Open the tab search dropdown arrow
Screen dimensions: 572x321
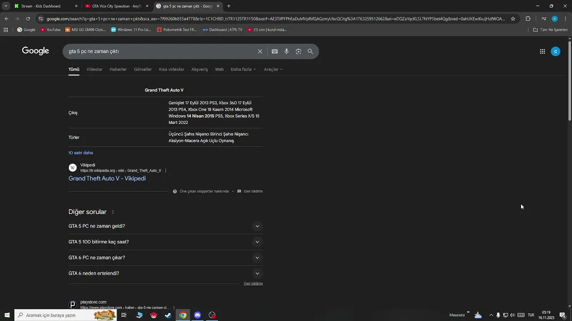pyautogui.click(x=6, y=6)
